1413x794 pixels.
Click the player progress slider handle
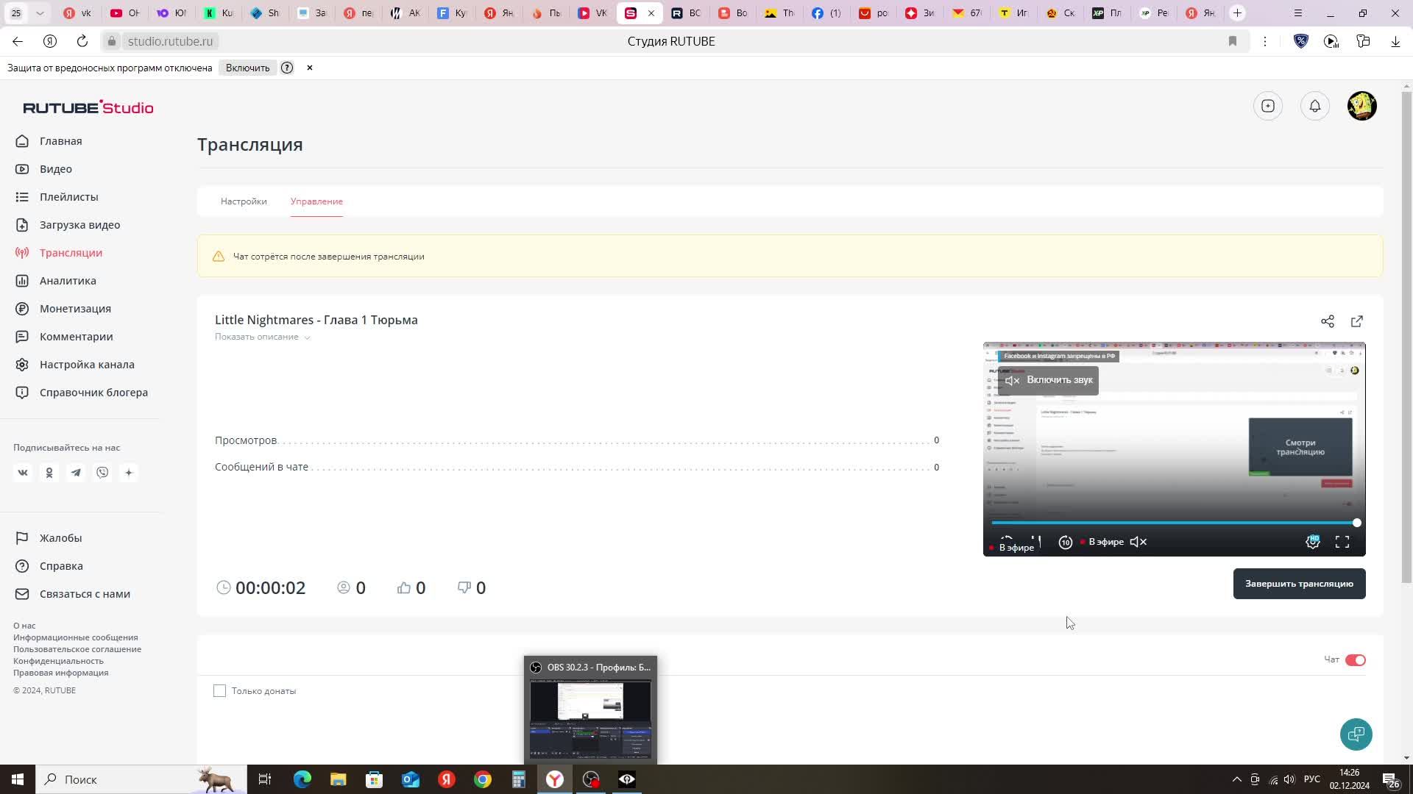click(x=1357, y=523)
